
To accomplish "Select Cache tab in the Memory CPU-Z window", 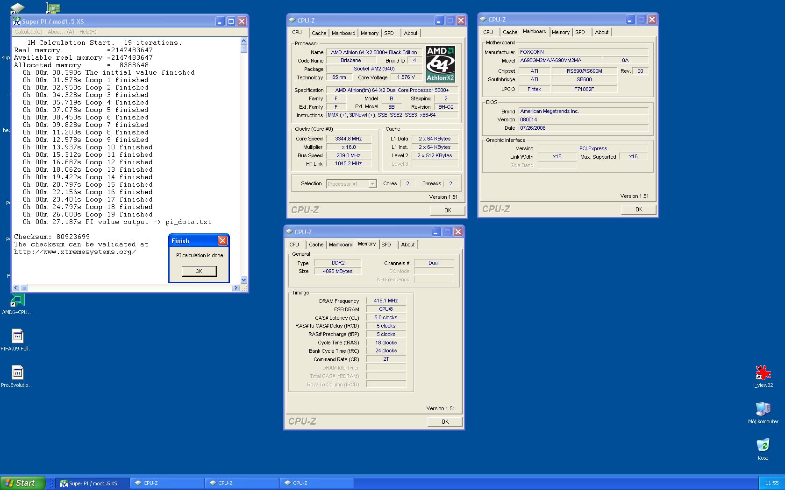I will 316,245.
